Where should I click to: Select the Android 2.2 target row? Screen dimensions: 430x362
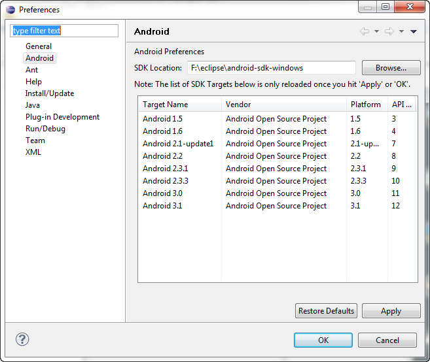[278, 156]
